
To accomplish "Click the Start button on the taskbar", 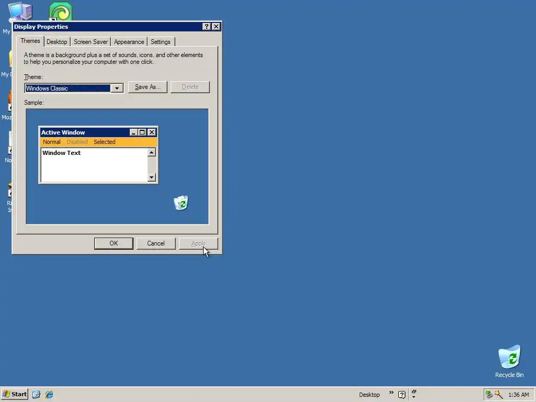I will [14, 394].
